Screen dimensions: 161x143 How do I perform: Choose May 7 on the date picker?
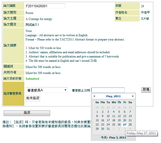(x=130, y=112)
